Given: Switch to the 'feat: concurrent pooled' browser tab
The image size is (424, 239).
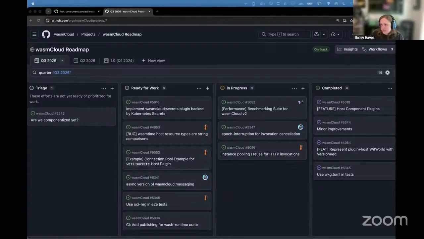Looking at the screenshot, I should tap(77, 11).
